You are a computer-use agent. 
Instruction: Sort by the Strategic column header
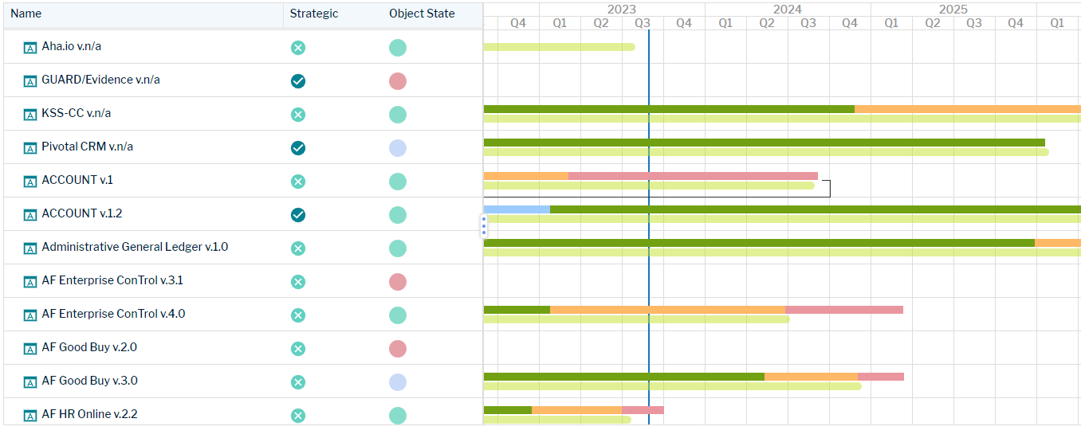[x=313, y=14]
